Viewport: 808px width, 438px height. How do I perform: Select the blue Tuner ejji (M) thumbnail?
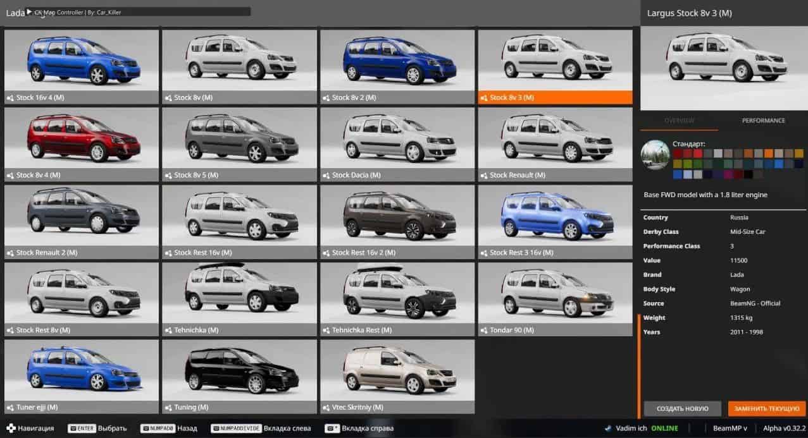(x=82, y=370)
